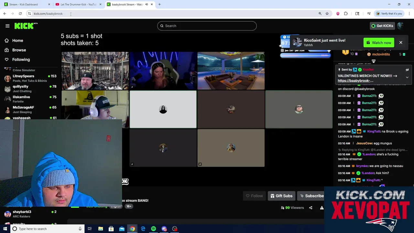Click the skull emote by first Burna211
The image size is (414, 233).
click(x=381, y=96)
